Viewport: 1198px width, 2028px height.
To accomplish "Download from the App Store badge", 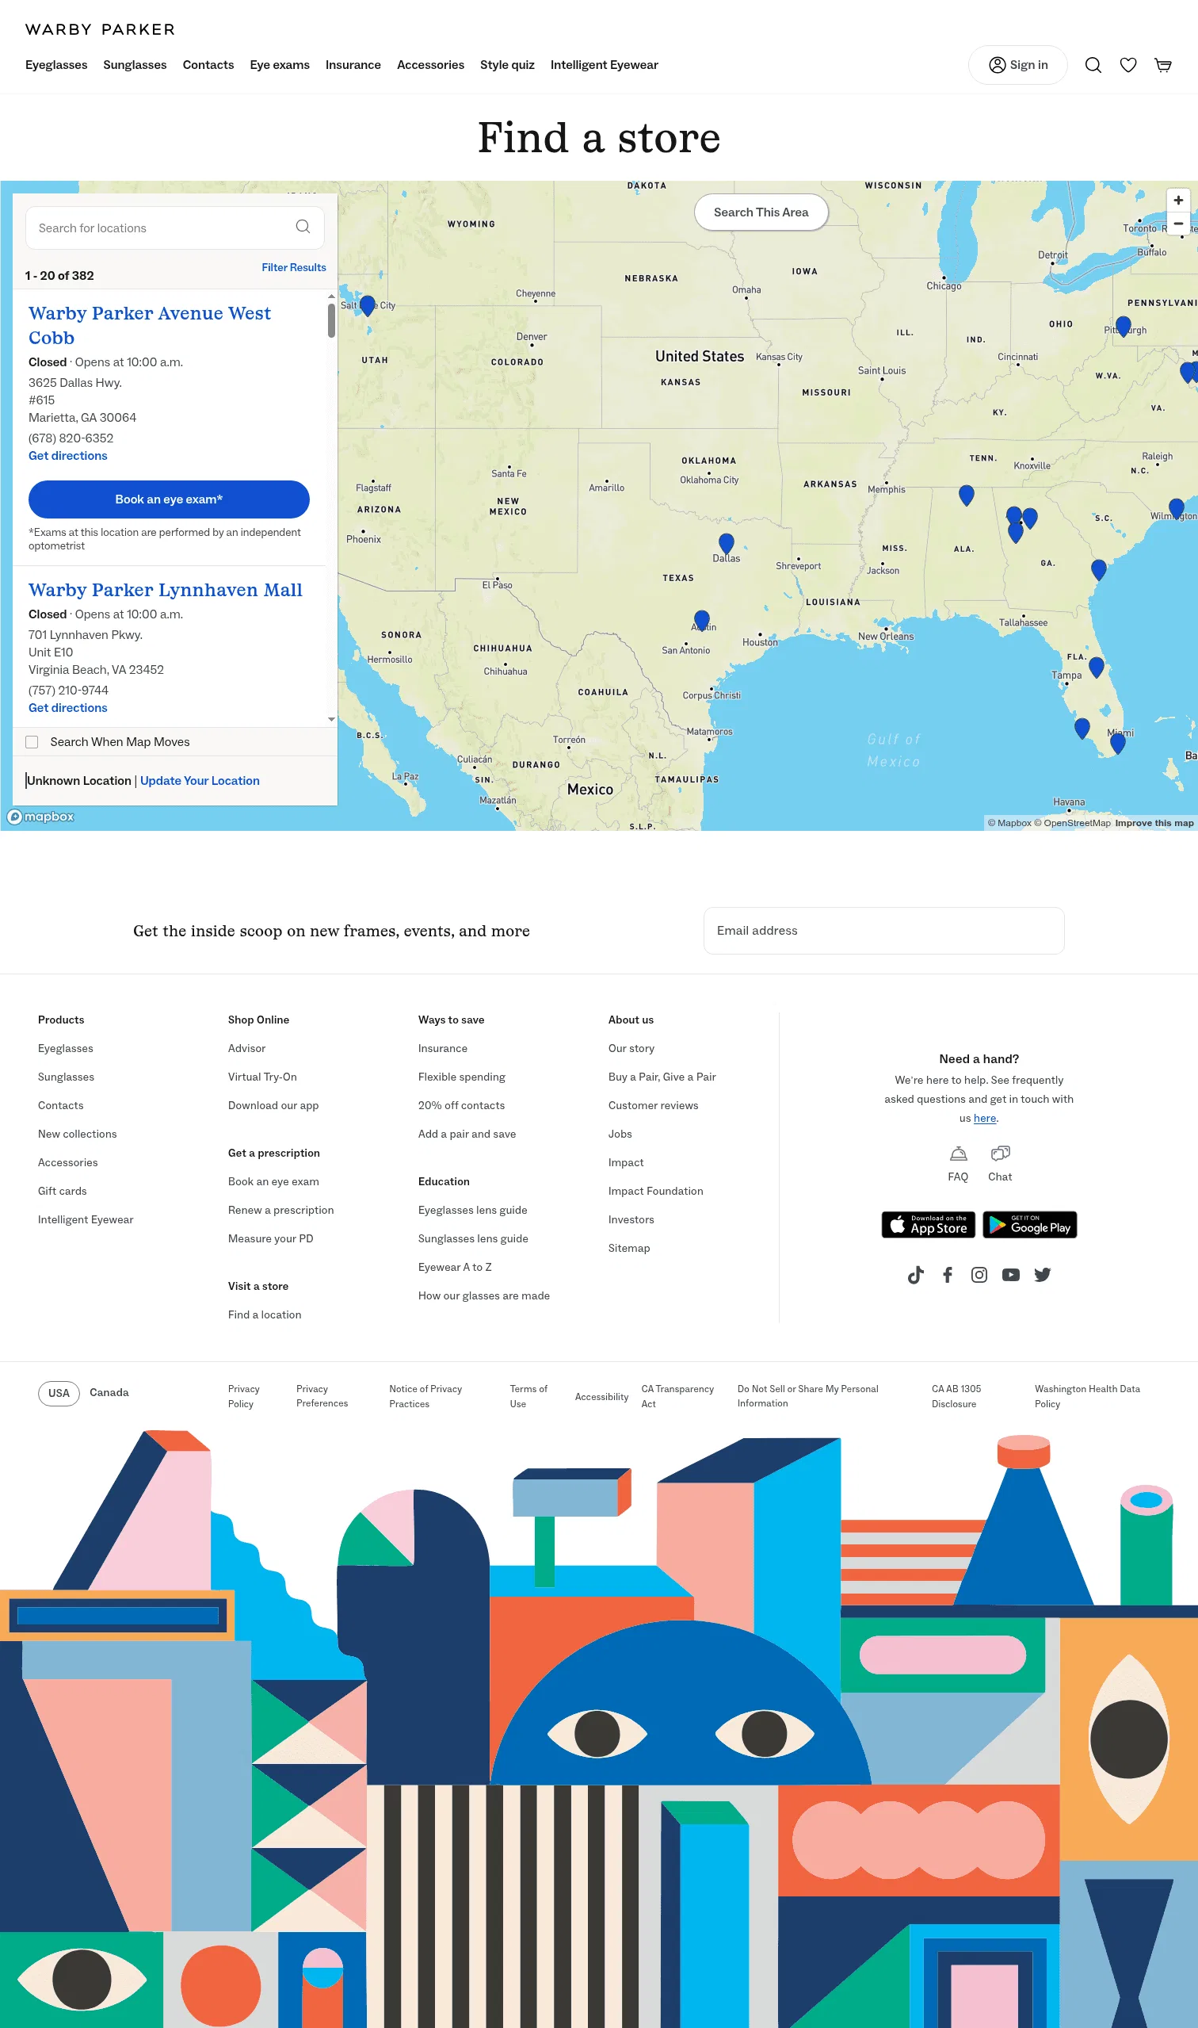I will [x=929, y=1225].
